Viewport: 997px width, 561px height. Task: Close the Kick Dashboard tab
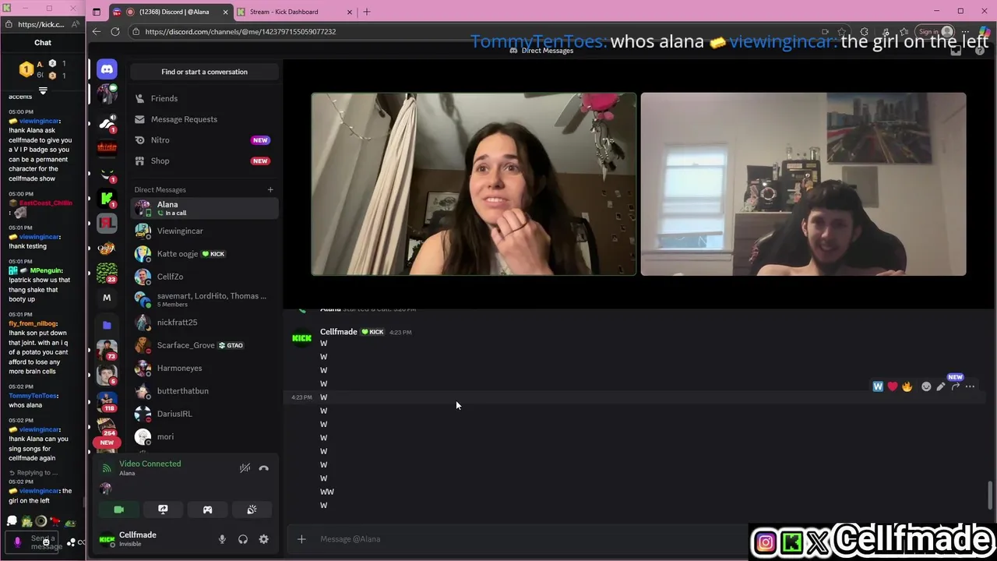pyautogui.click(x=349, y=12)
